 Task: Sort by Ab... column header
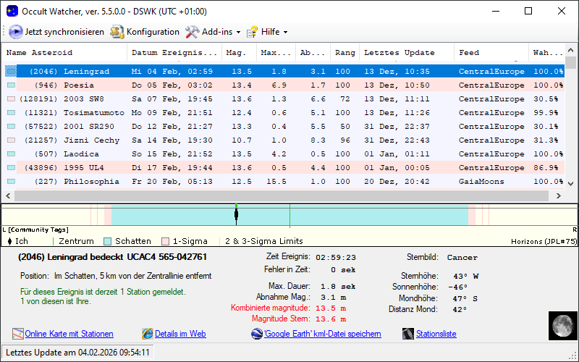313,52
